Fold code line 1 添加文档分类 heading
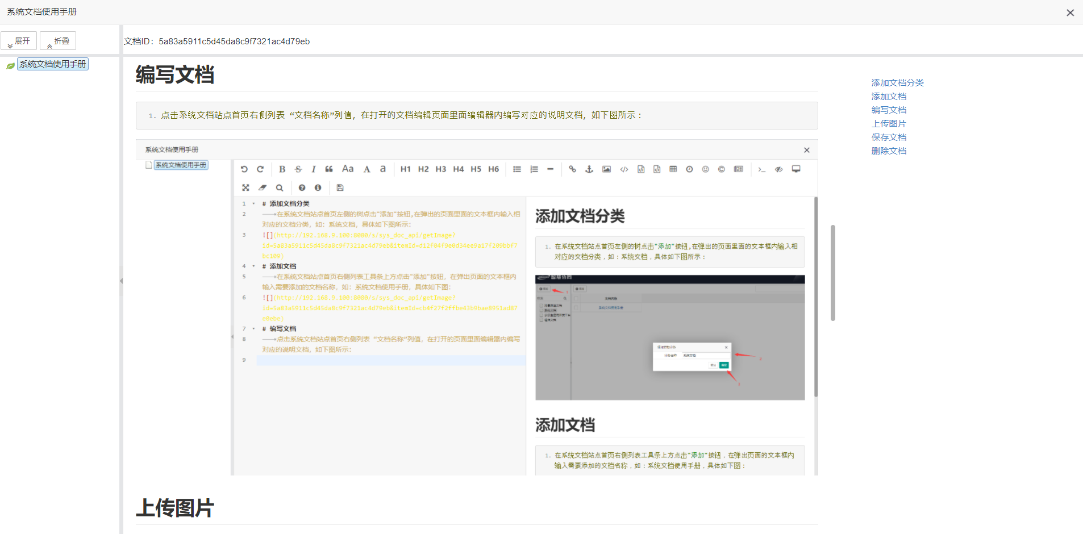Screen dimensions: 1083x534 (253, 203)
